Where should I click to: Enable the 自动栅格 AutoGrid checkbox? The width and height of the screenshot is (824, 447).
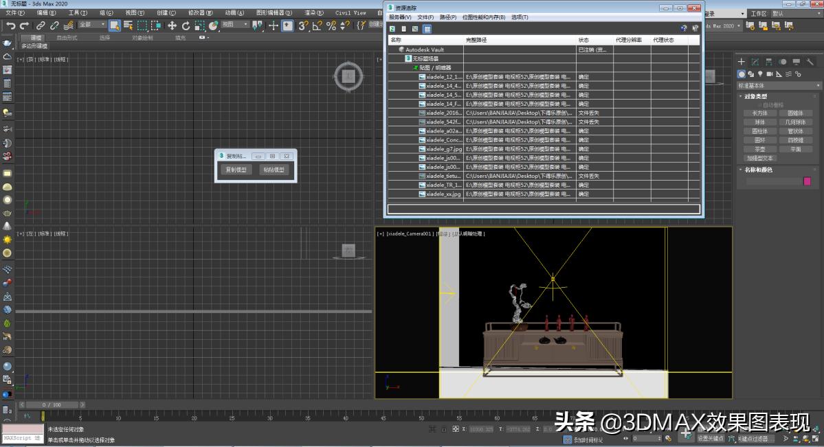coord(760,105)
